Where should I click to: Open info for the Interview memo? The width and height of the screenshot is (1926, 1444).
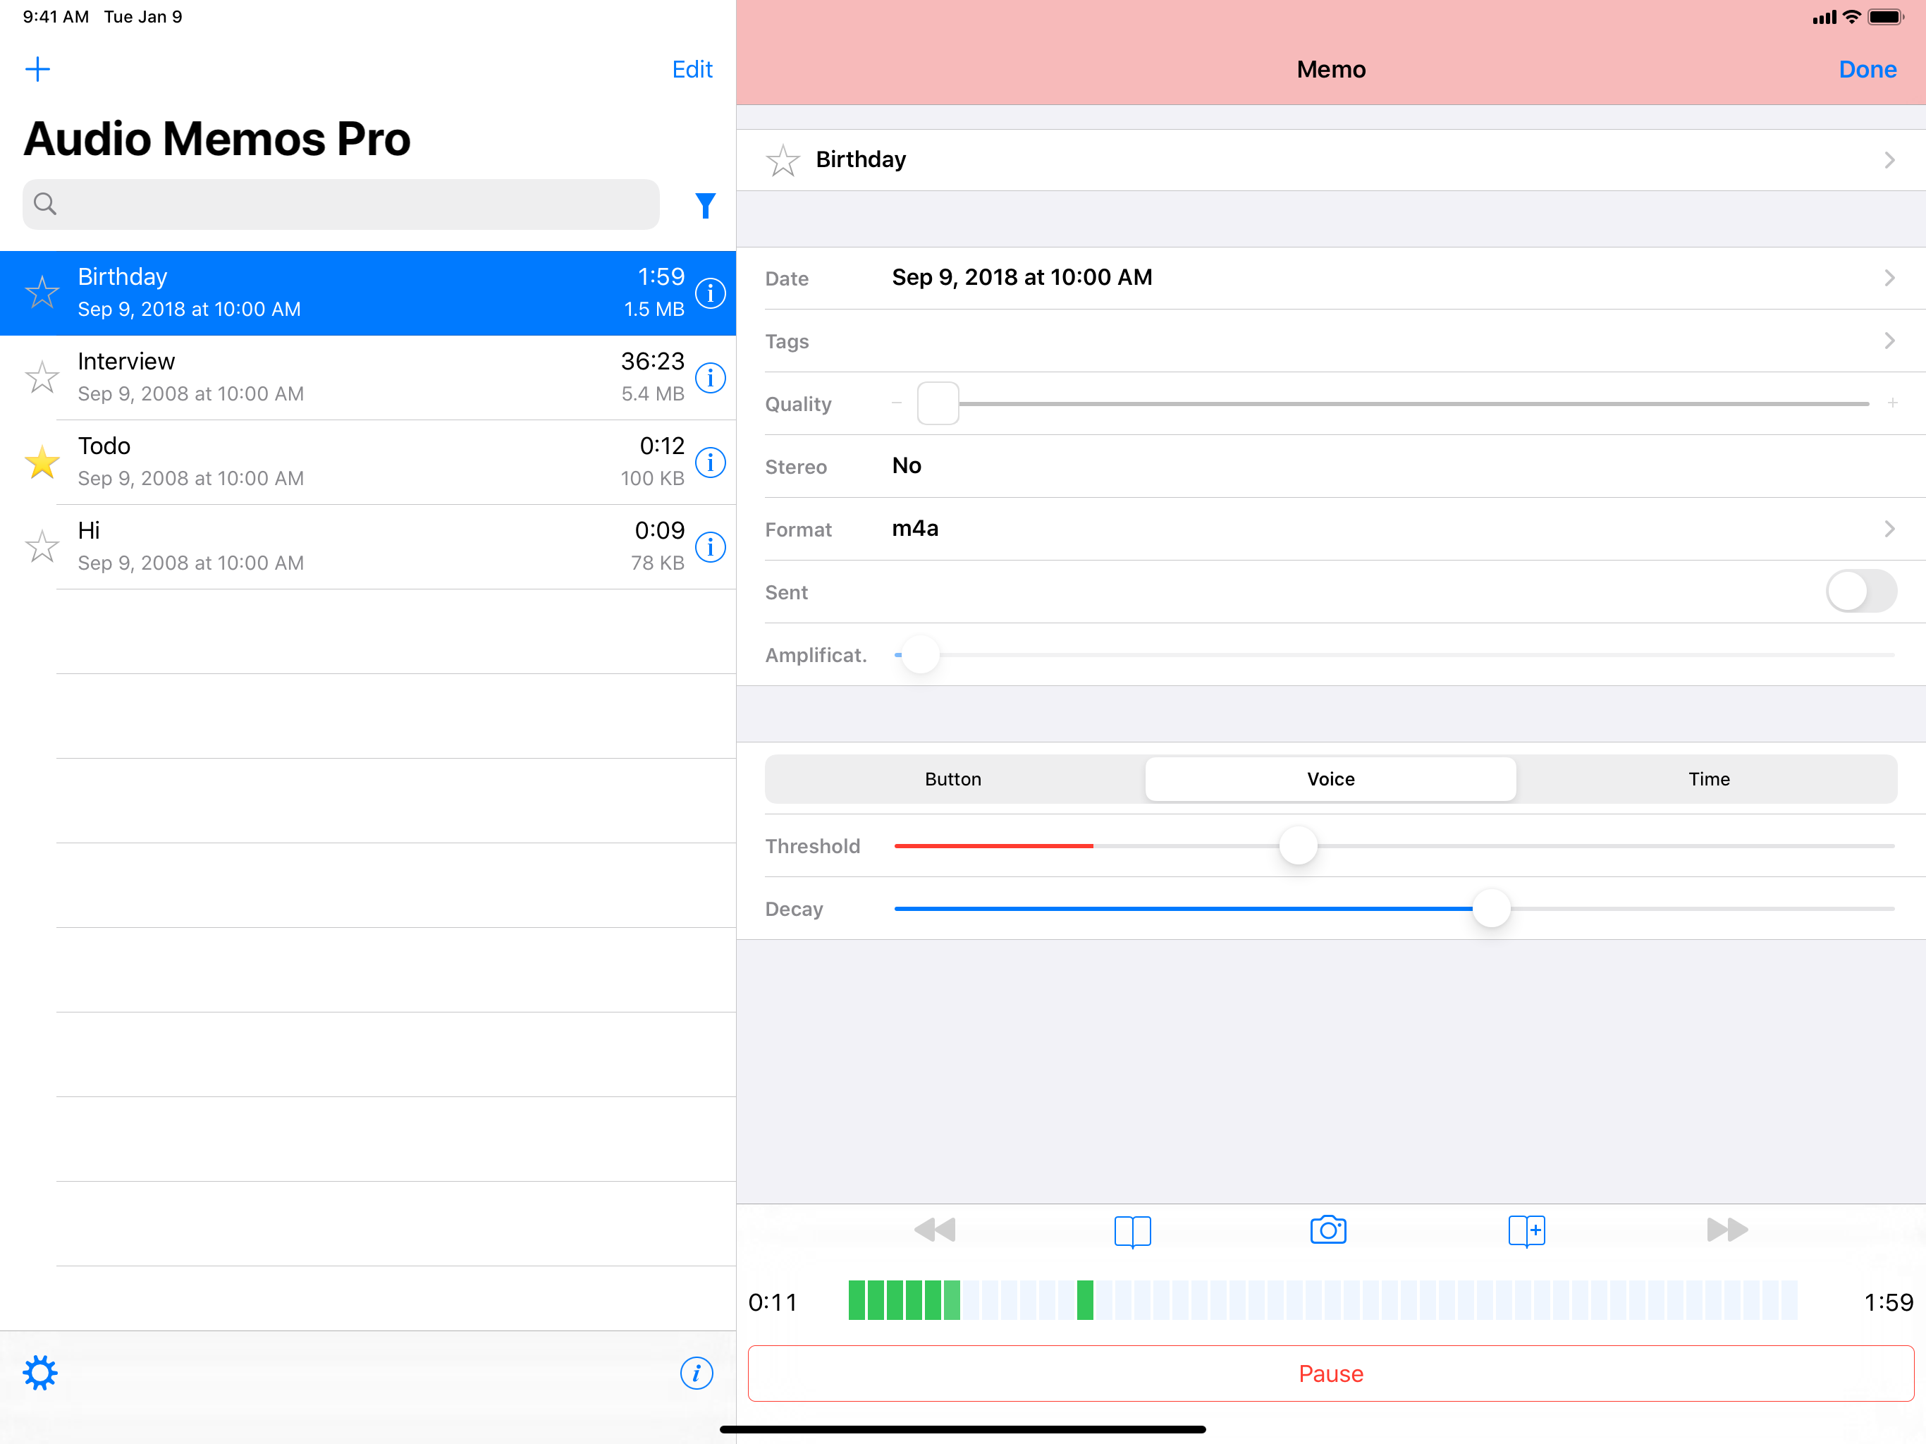(711, 378)
